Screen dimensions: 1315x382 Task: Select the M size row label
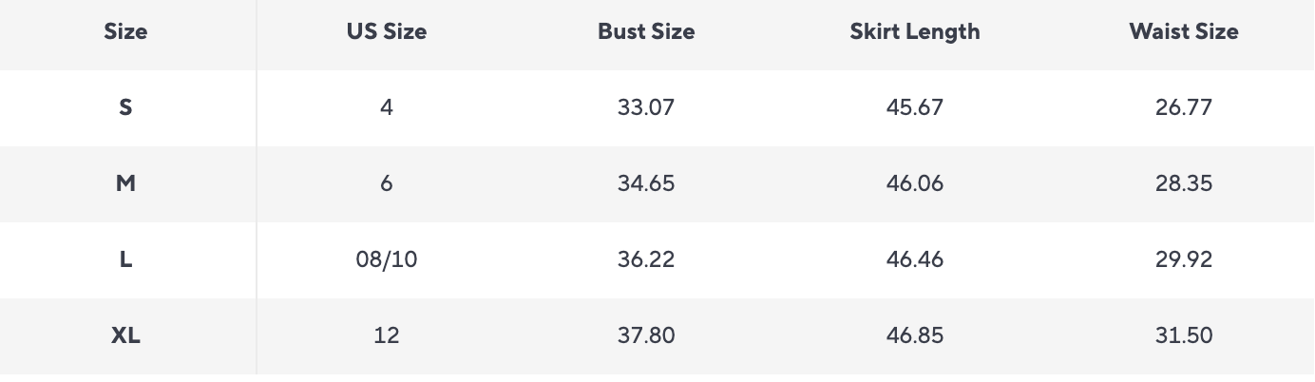click(125, 183)
